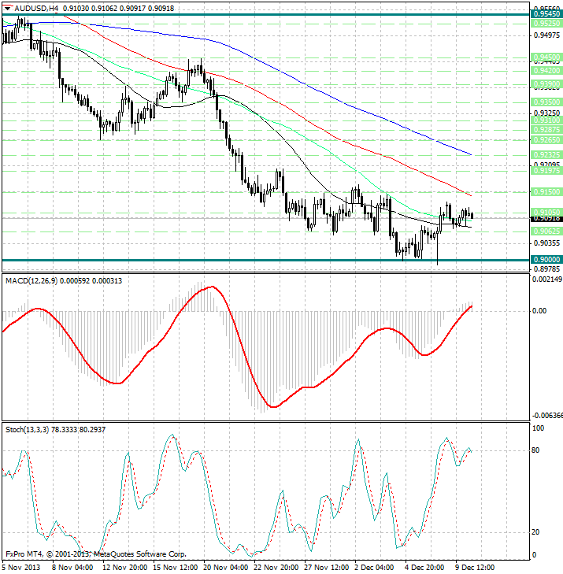Click the 8 Nov 04:00 date label
This screenshot has height=574, width=563.
pos(72,568)
